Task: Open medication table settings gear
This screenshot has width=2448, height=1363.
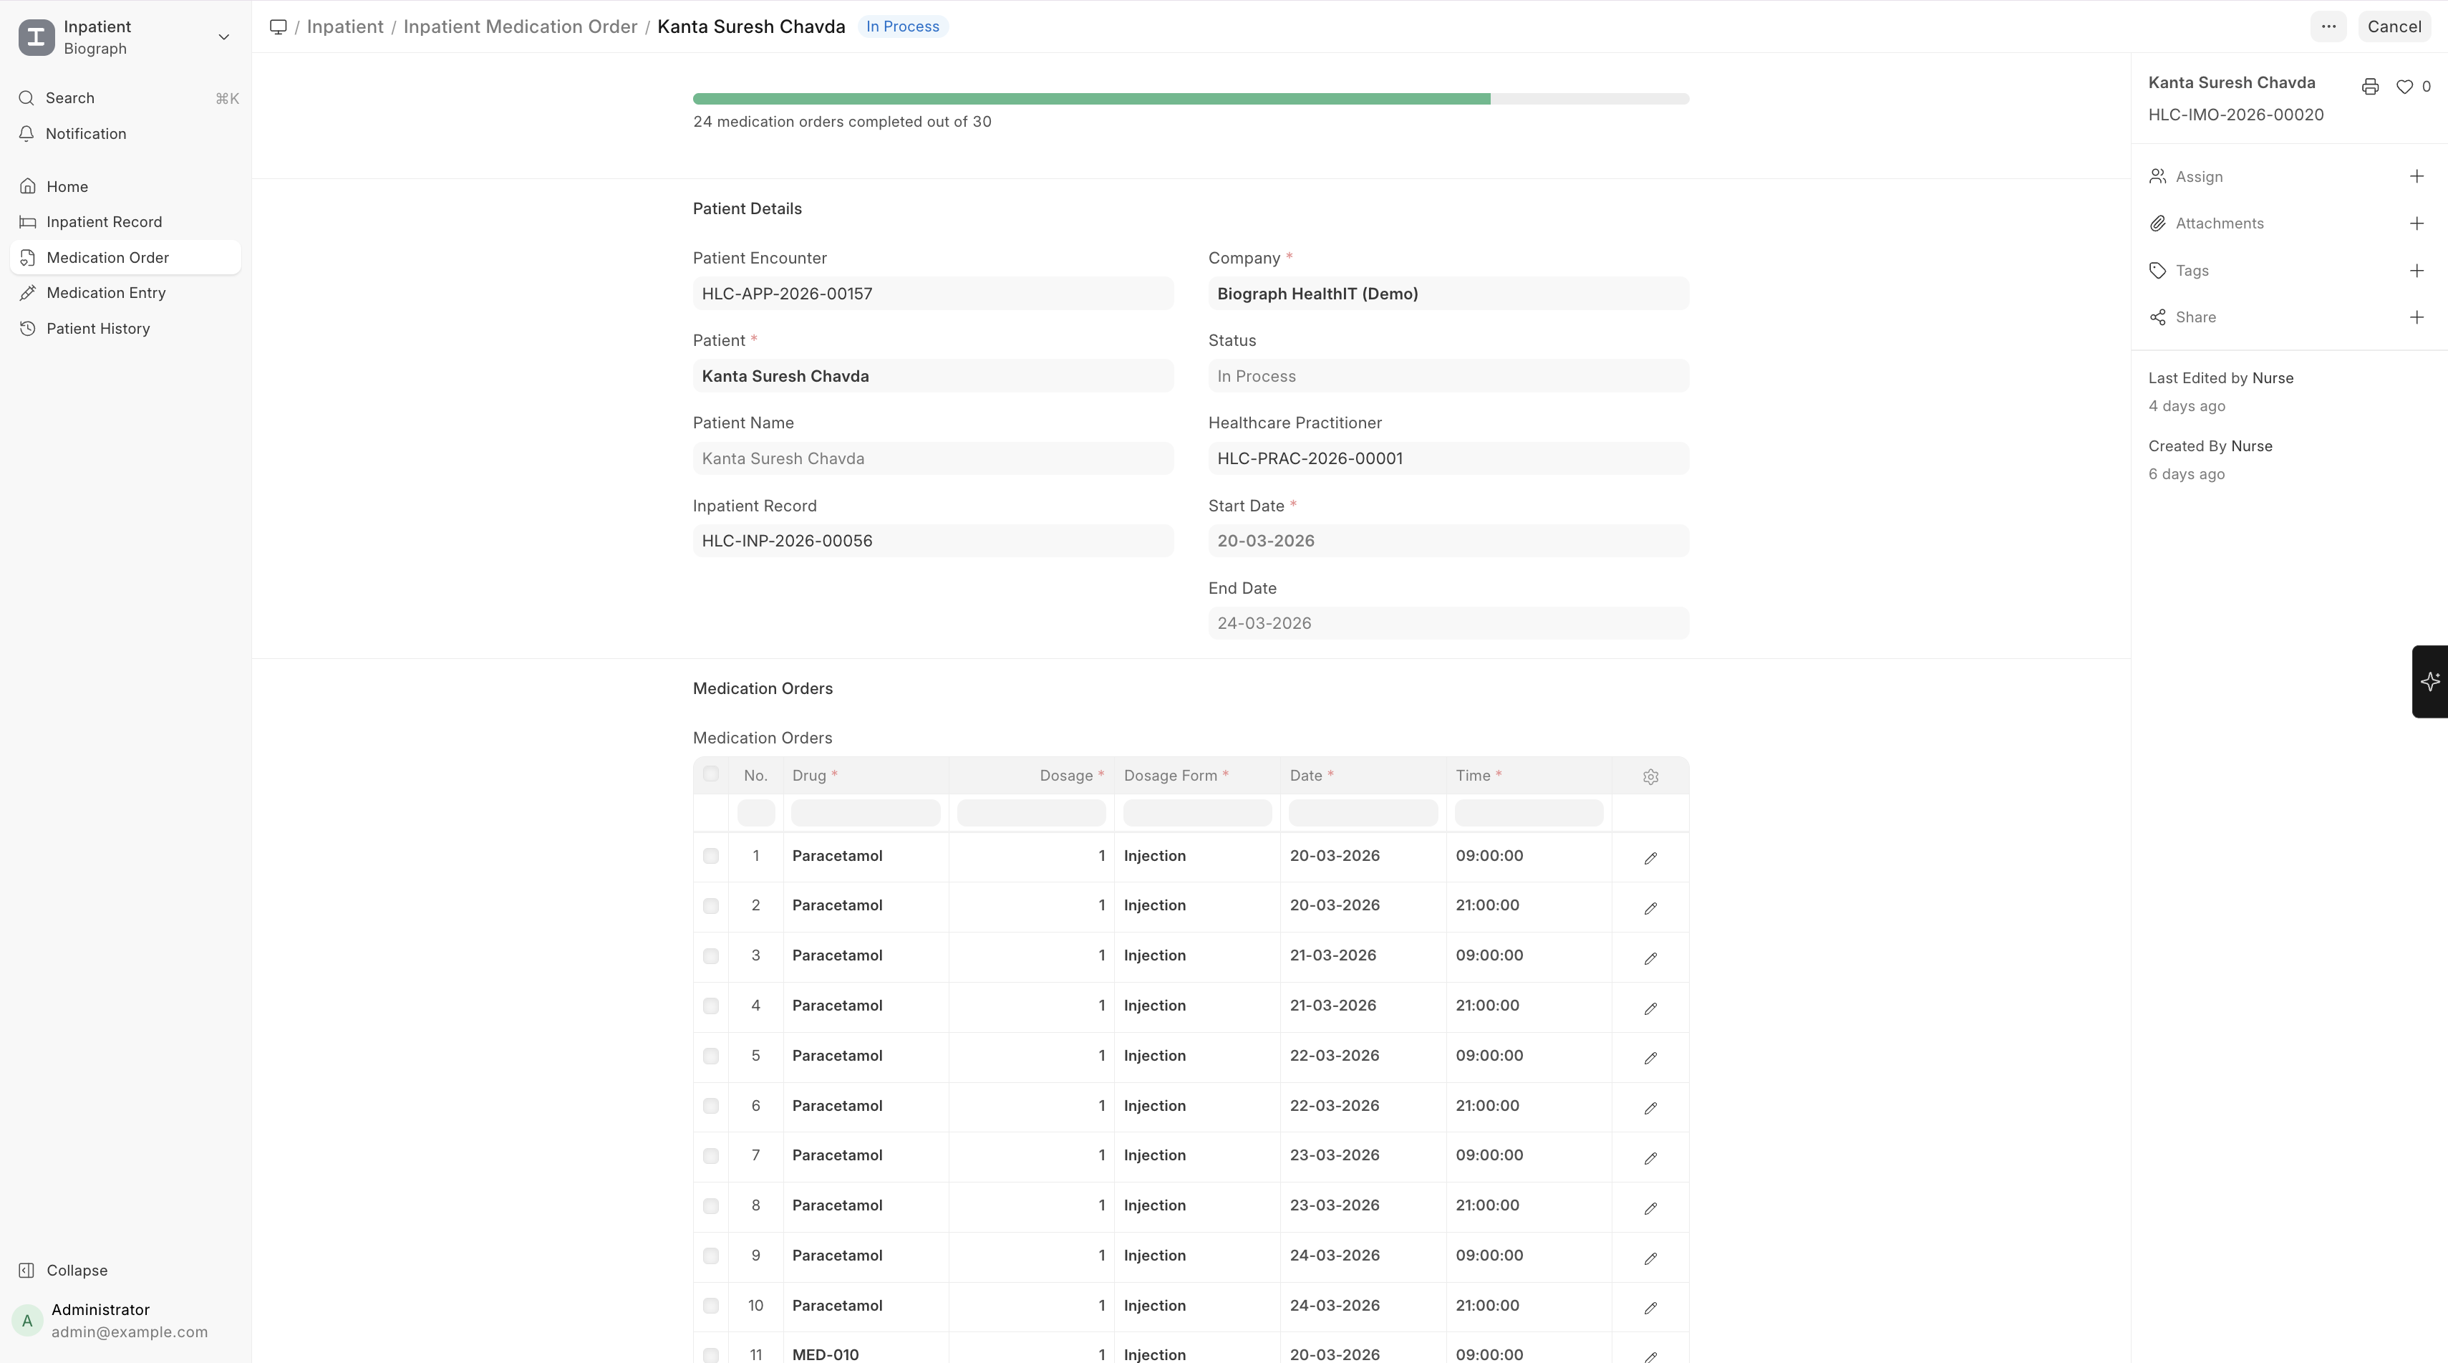Action: [x=1650, y=776]
